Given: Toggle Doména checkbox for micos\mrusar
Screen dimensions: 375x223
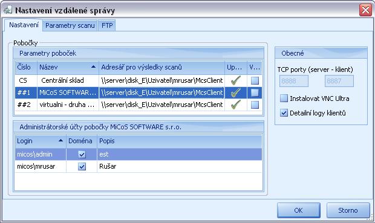Looking at the screenshot, I should [x=82, y=166].
